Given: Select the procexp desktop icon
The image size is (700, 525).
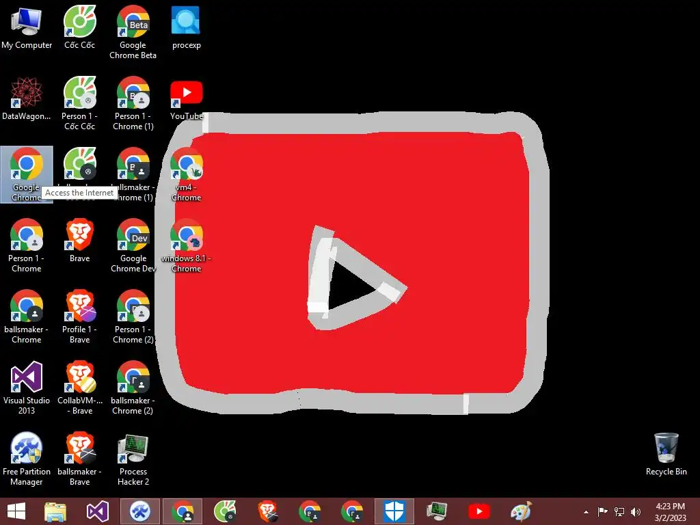Looking at the screenshot, I should [186, 27].
